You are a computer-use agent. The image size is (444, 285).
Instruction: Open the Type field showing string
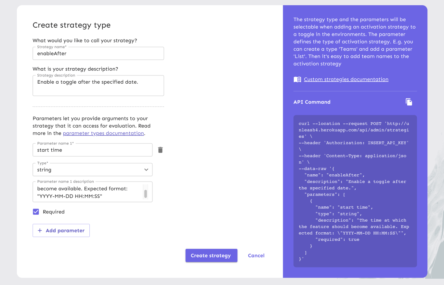tap(88, 170)
